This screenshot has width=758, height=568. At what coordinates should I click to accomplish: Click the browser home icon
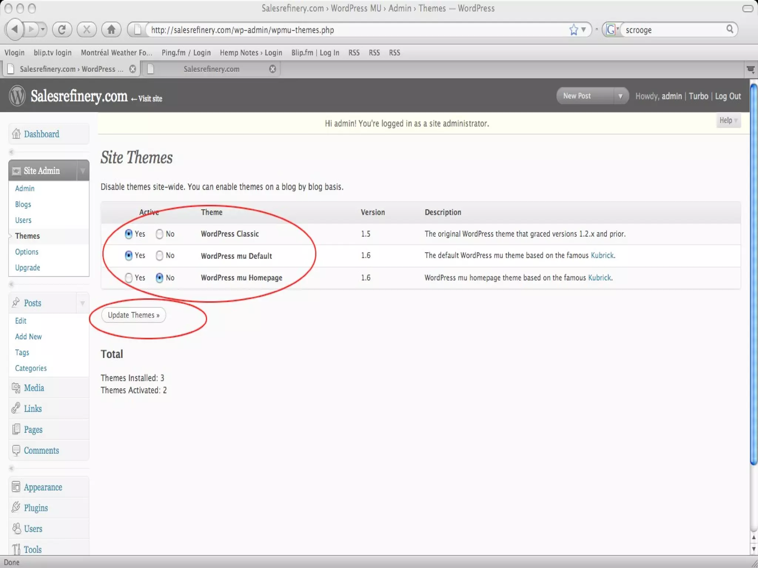pyautogui.click(x=111, y=30)
